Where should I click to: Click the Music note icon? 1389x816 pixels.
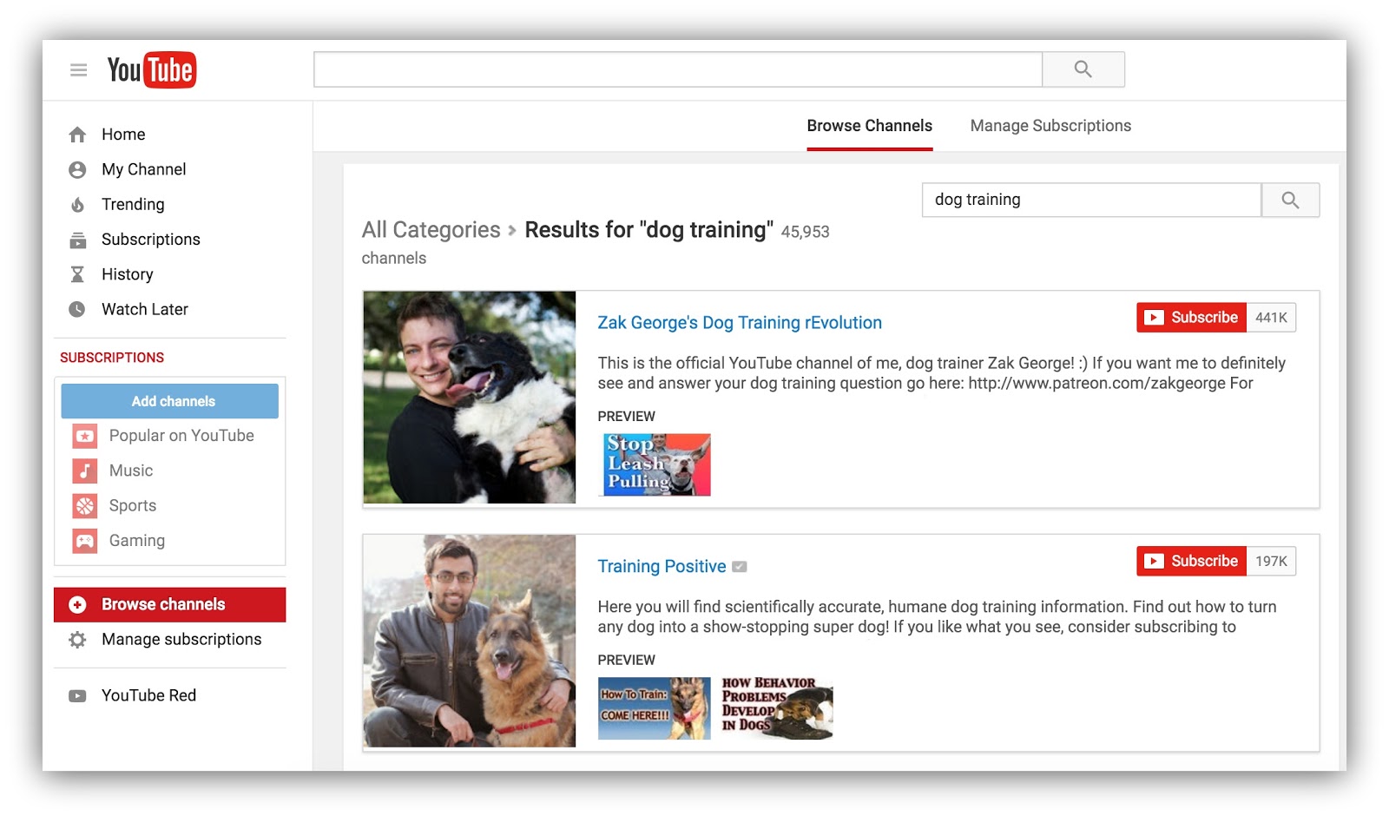(x=85, y=471)
